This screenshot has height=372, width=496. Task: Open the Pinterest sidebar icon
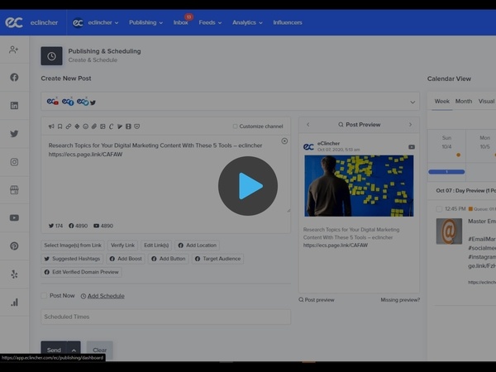click(x=14, y=246)
